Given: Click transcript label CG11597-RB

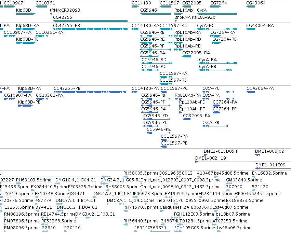Looking at the screenshot, I should [x=173, y=80].
